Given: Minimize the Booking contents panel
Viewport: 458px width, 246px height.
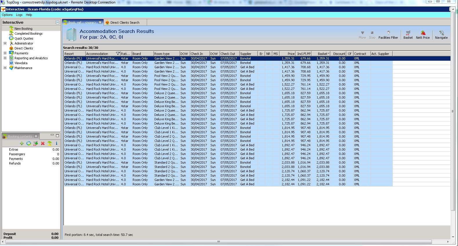Looking at the screenshot, I should [52, 135].
